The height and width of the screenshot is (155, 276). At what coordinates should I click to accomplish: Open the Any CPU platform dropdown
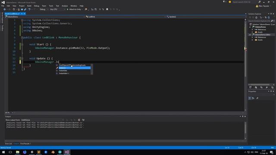[x=57, y=9]
